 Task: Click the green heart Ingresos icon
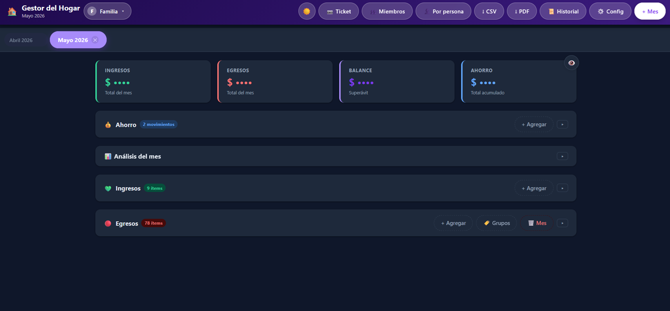108,188
